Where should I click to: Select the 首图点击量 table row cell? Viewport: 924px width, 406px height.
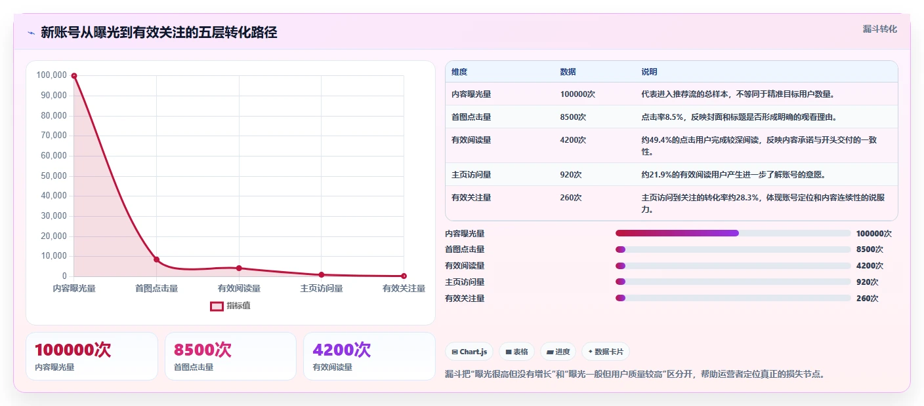499,117
